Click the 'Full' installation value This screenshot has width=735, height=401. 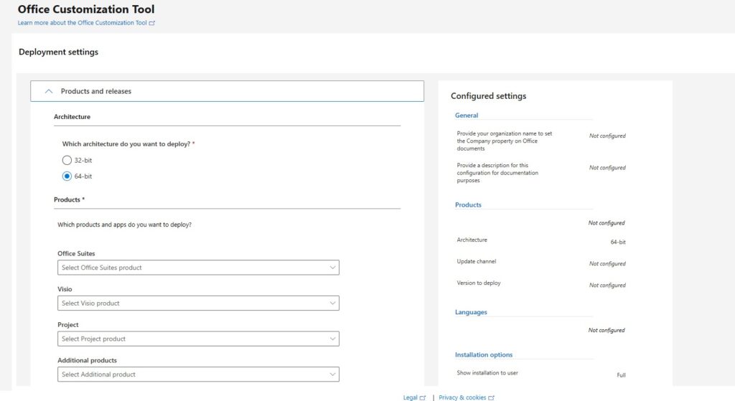point(621,375)
